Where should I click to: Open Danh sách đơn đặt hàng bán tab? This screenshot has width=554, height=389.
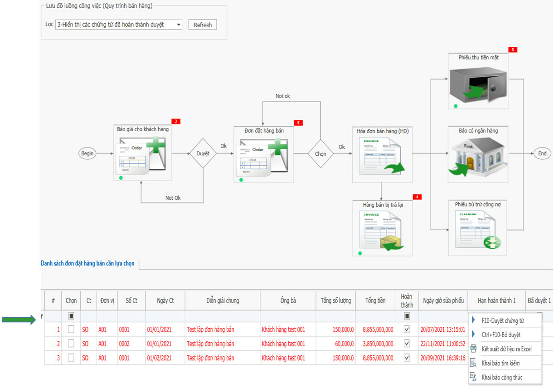coord(88,263)
